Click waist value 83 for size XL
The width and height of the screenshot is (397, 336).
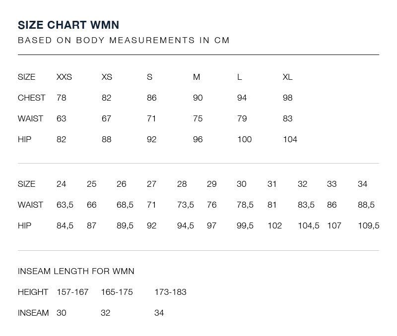click(x=288, y=118)
